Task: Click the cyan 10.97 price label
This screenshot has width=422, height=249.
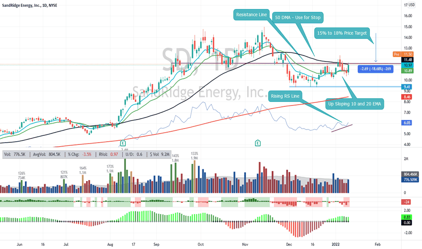Action: 408,65
